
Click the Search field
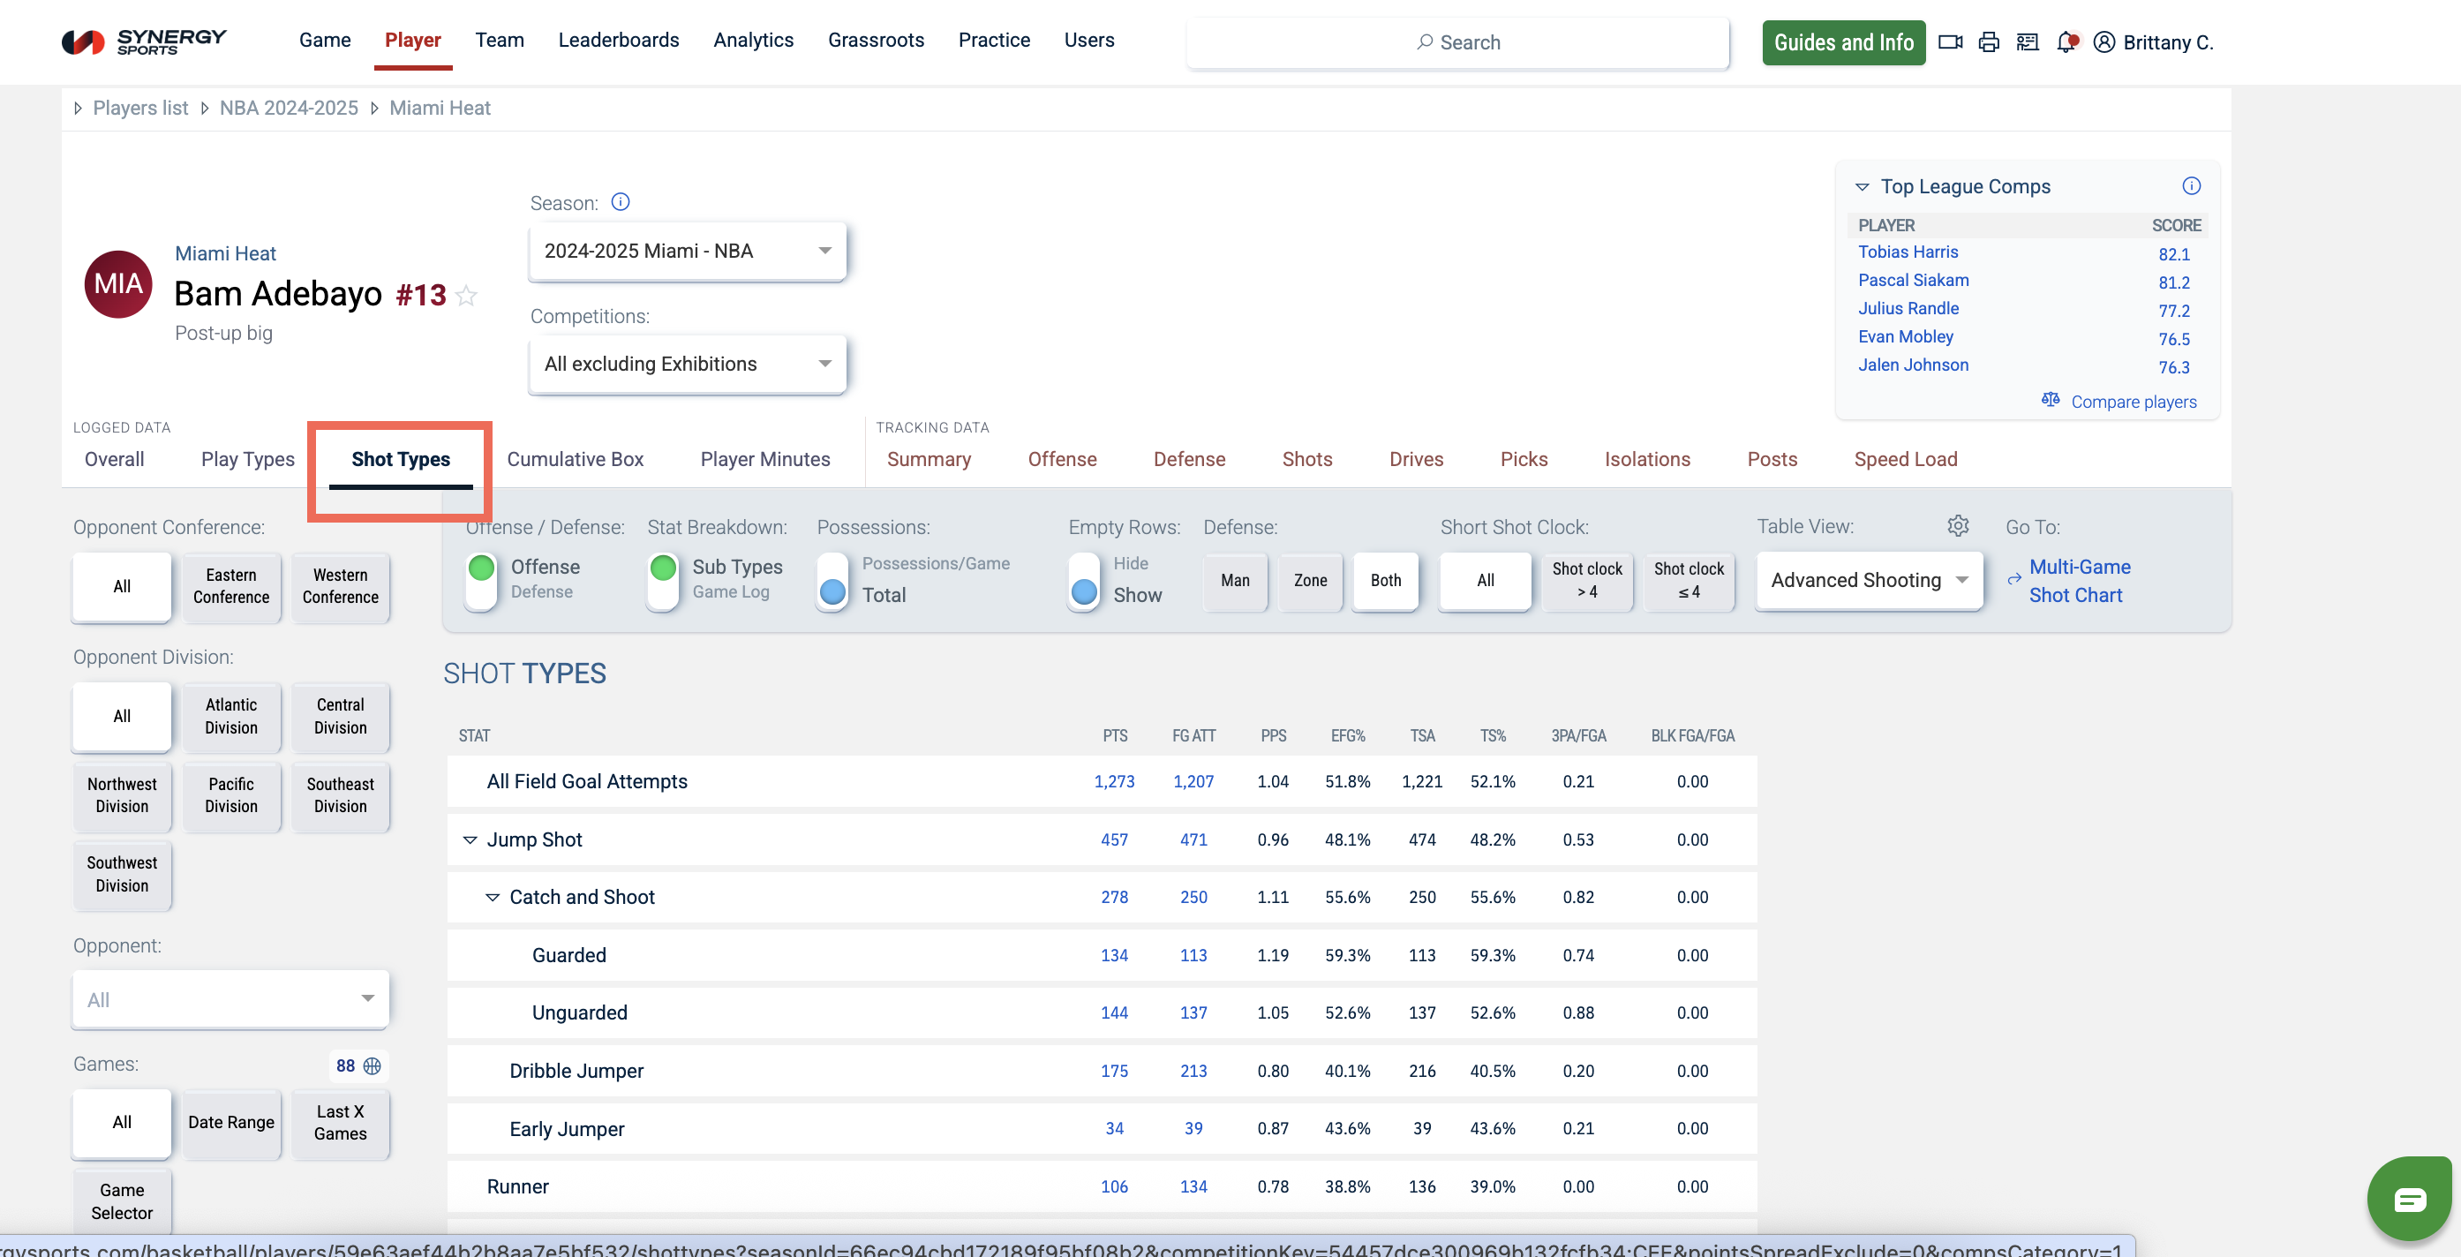[x=1457, y=42]
